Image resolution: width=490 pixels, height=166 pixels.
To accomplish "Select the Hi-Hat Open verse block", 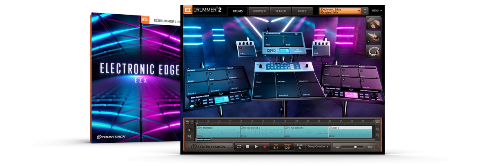I will 218,132.
